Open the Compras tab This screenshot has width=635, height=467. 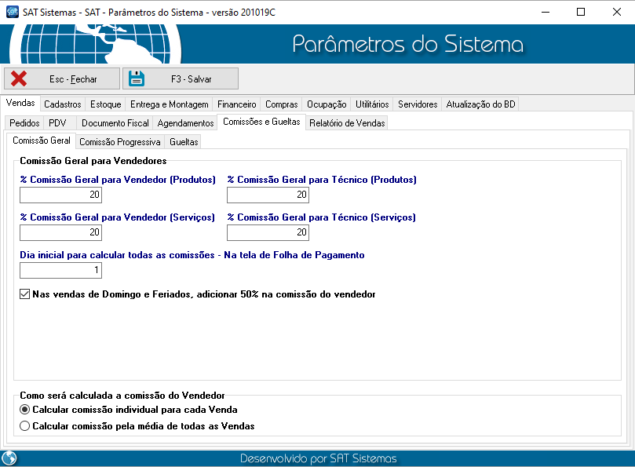tap(282, 104)
